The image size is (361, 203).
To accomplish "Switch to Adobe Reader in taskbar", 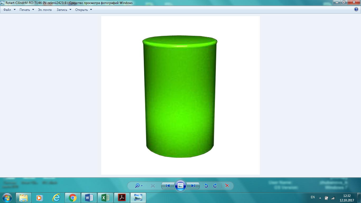I will click(122, 198).
